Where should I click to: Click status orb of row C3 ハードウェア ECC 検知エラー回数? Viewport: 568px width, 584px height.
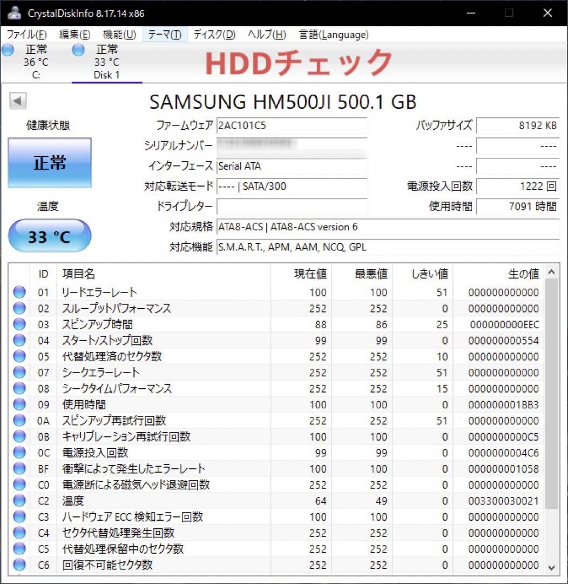click(x=19, y=516)
